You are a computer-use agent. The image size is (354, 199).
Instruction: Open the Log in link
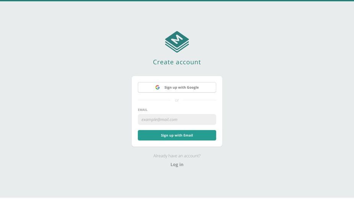point(177,165)
